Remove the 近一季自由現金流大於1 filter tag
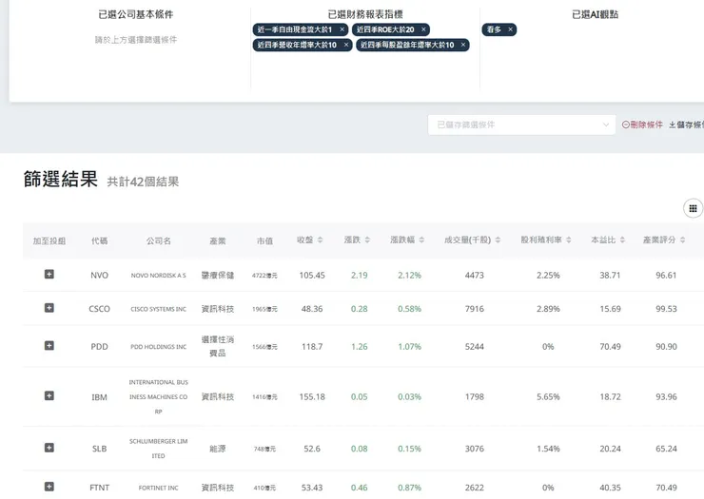Screen dimensions: 704x499 pyautogui.click(x=342, y=29)
